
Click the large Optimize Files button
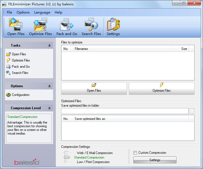click(162, 88)
